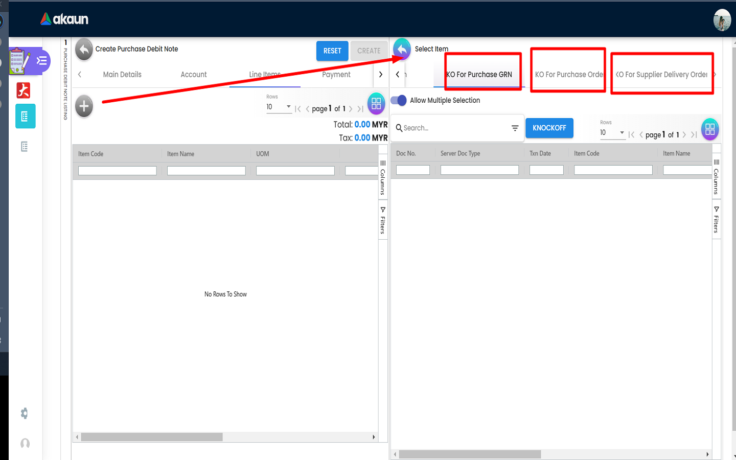736x460 pixels.
Task: Open the headset support icon
Action: pos(25,443)
